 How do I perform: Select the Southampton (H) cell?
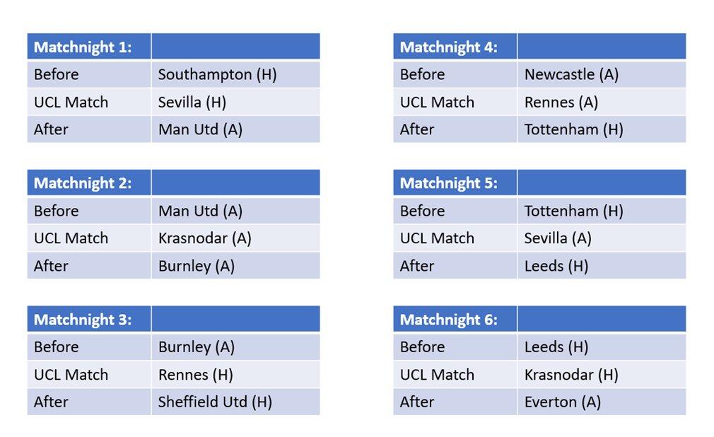pyautogui.click(x=217, y=74)
